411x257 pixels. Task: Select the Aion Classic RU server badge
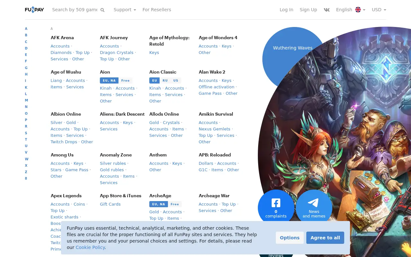165,81
